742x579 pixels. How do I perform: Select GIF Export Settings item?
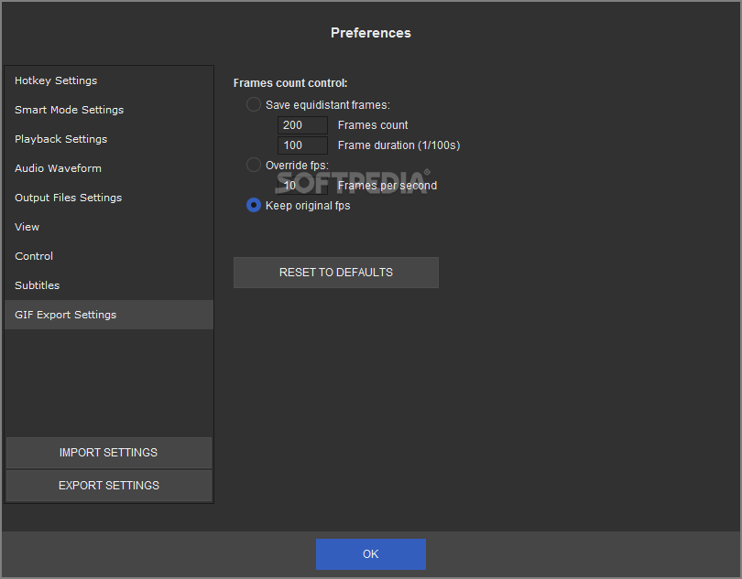109,315
